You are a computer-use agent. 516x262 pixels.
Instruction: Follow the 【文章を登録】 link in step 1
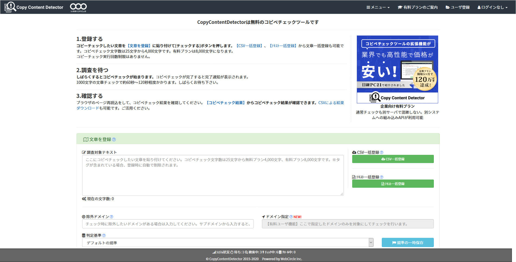coord(139,46)
